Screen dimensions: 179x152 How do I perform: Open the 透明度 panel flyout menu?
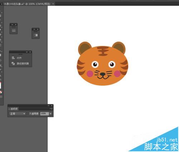(51, 109)
